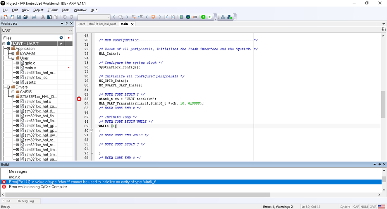Screen dimensions: 387x209
Task: Collapse the Drivers folder
Action: point(8,87)
